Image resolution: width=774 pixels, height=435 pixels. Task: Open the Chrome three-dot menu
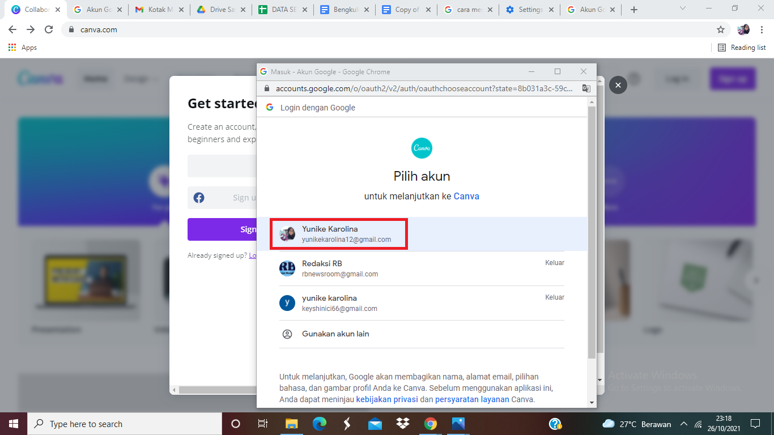762,29
